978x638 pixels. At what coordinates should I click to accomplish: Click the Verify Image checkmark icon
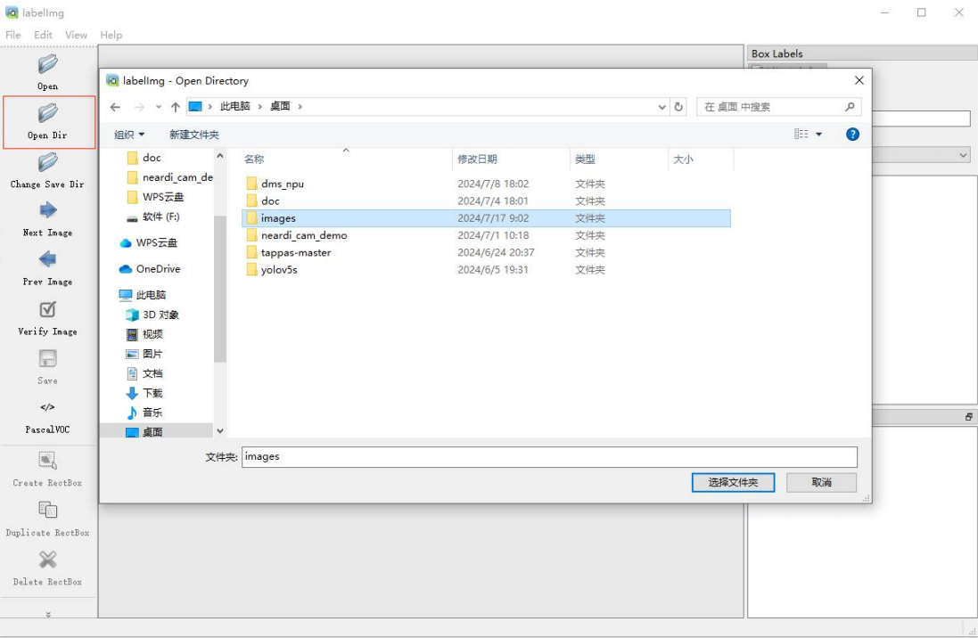pos(47,309)
